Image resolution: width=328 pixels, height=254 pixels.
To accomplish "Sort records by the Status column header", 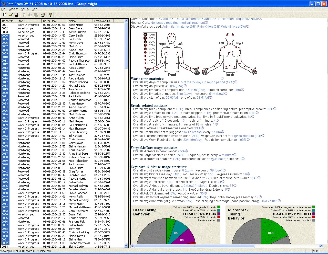I will pyautogui.click(x=29, y=21).
